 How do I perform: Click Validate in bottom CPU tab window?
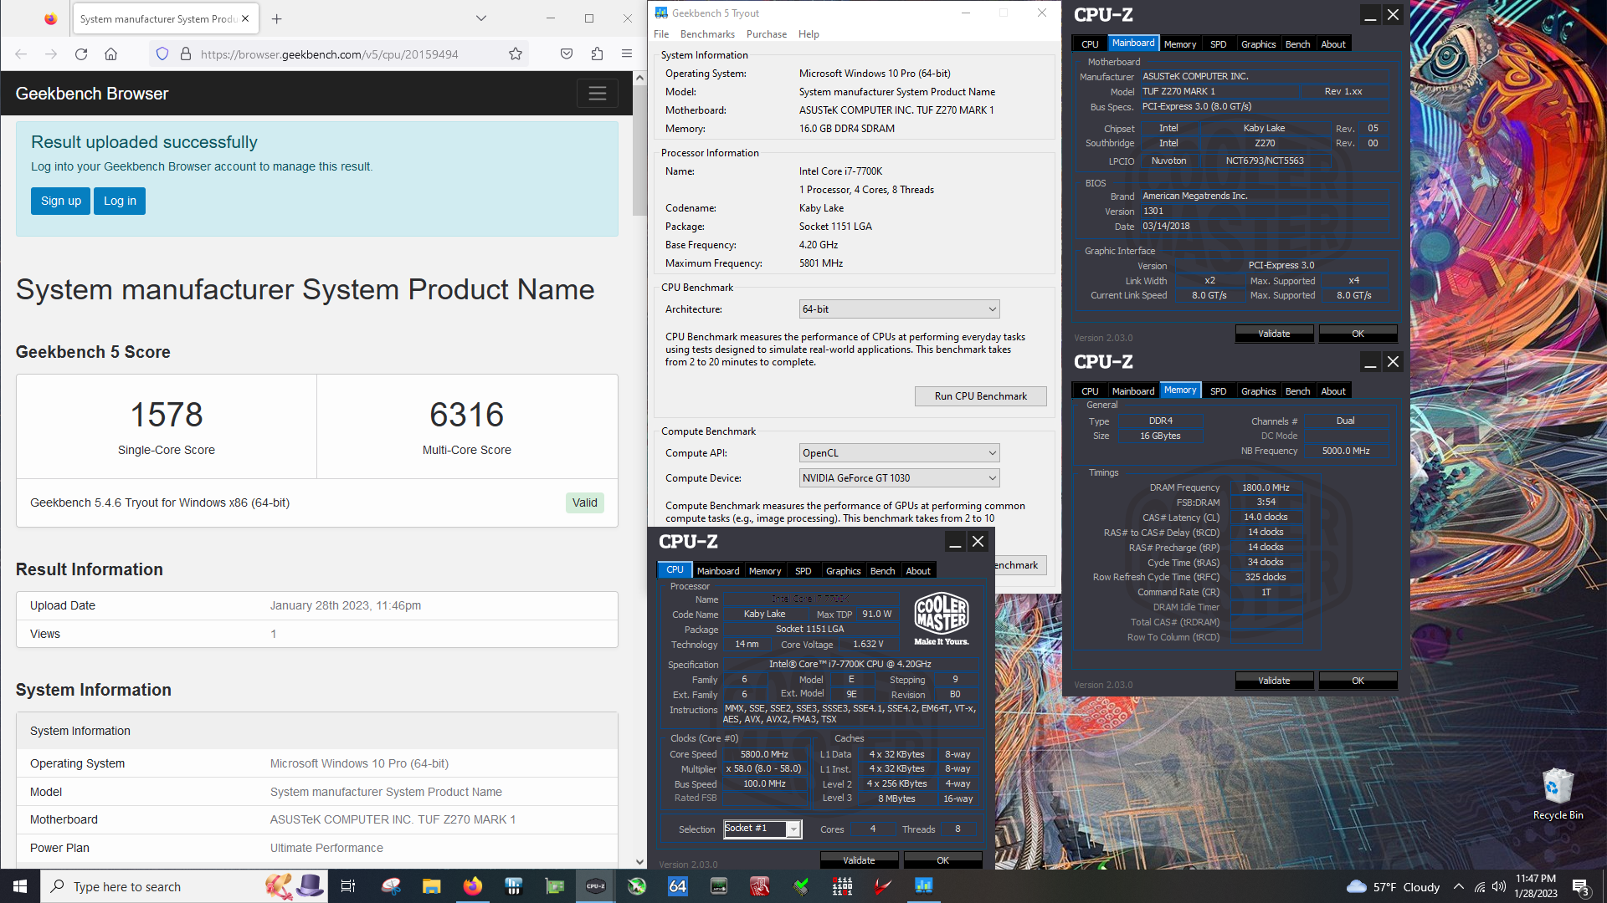coord(859,860)
